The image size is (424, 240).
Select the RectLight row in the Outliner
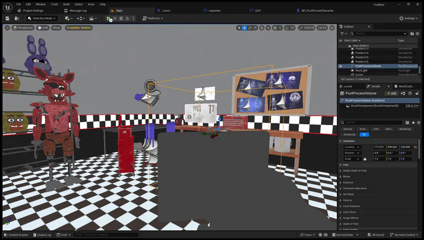click(x=378, y=71)
